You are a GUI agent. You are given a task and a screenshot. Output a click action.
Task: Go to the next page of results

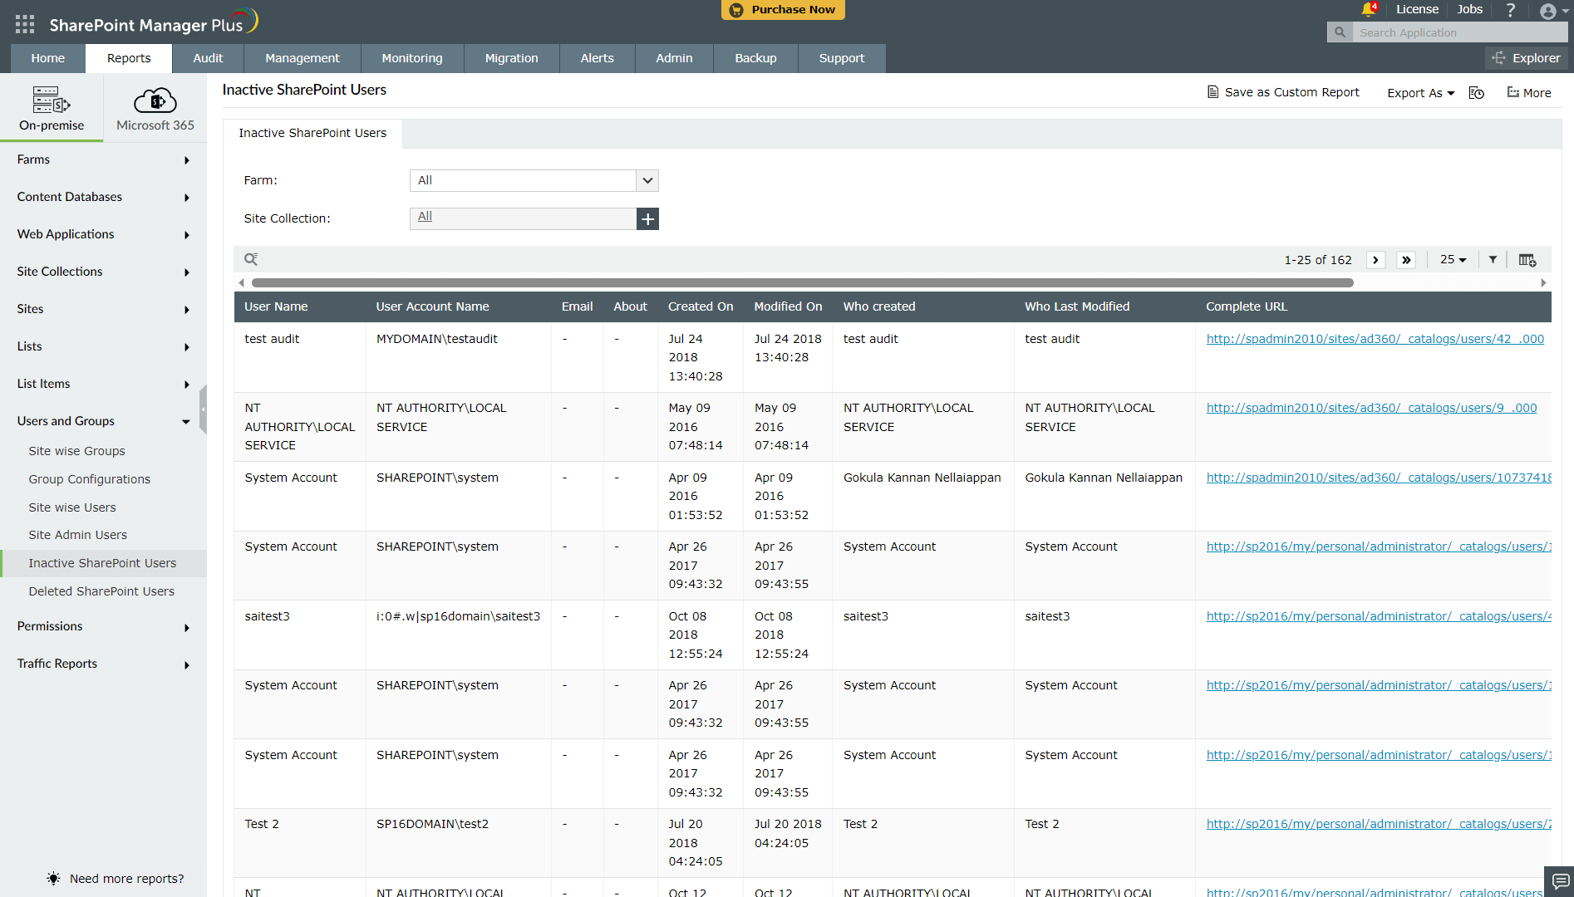[x=1375, y=260]
